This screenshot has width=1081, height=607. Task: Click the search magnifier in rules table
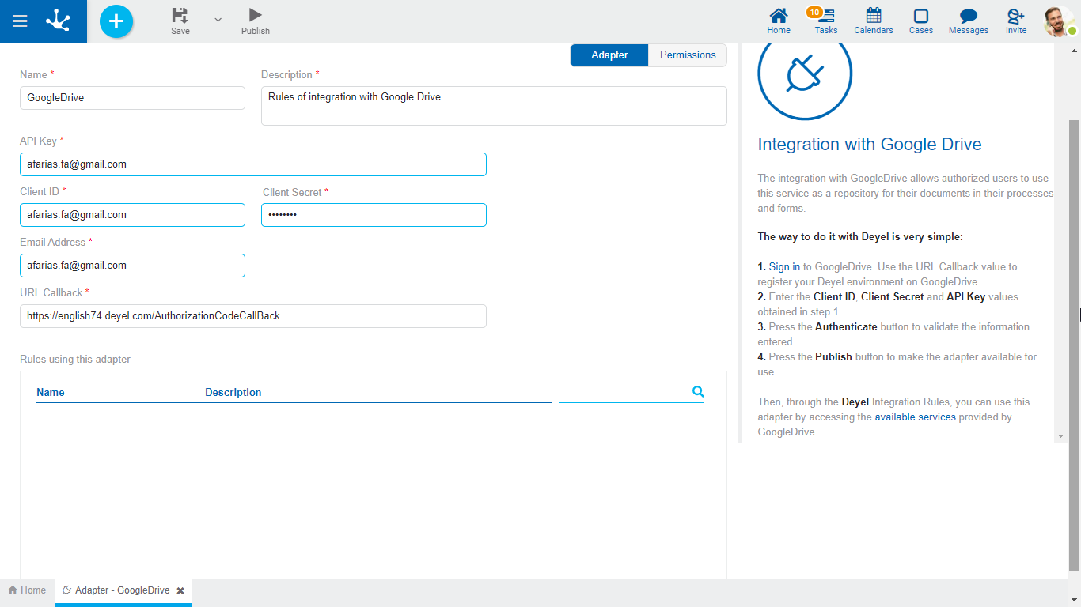pos(698,391)
